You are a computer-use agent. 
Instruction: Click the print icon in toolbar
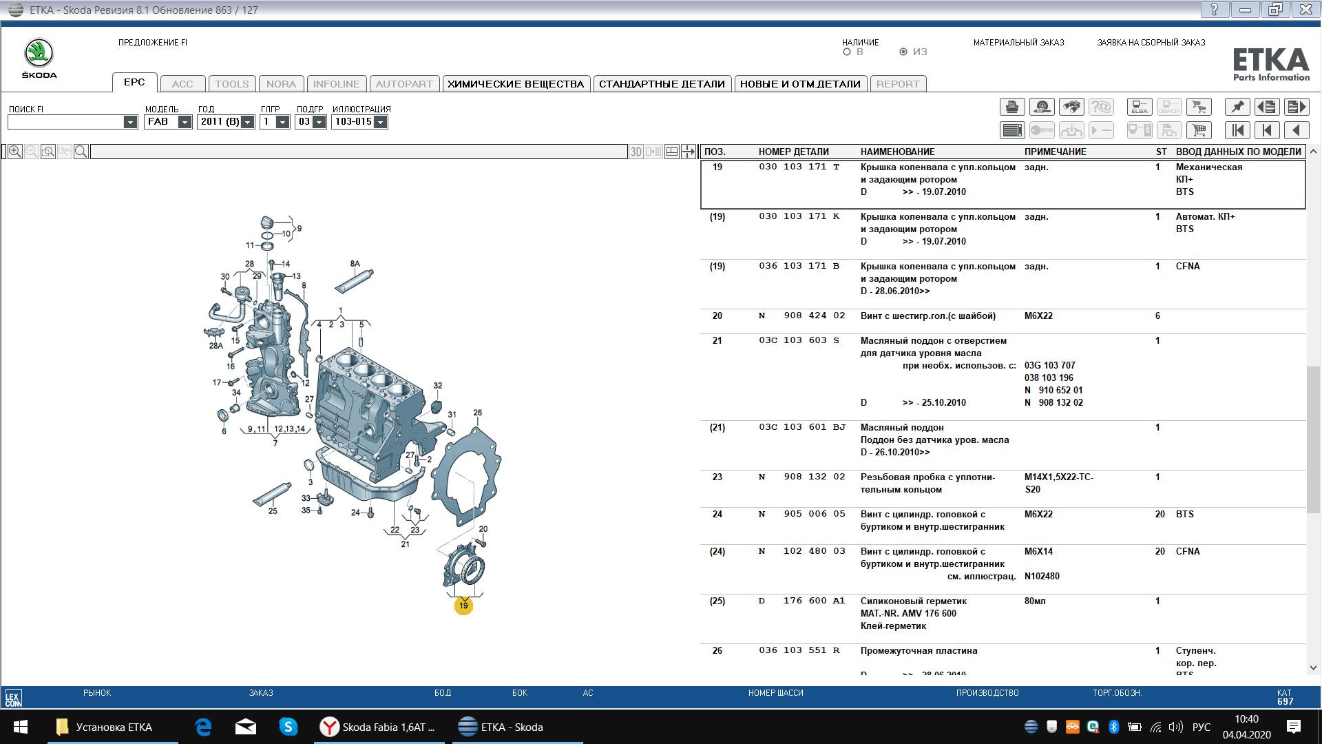coord(1011,107)
